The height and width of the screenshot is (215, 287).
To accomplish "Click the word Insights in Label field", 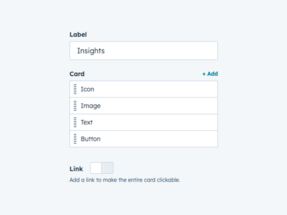I will [x=91, y=51].
